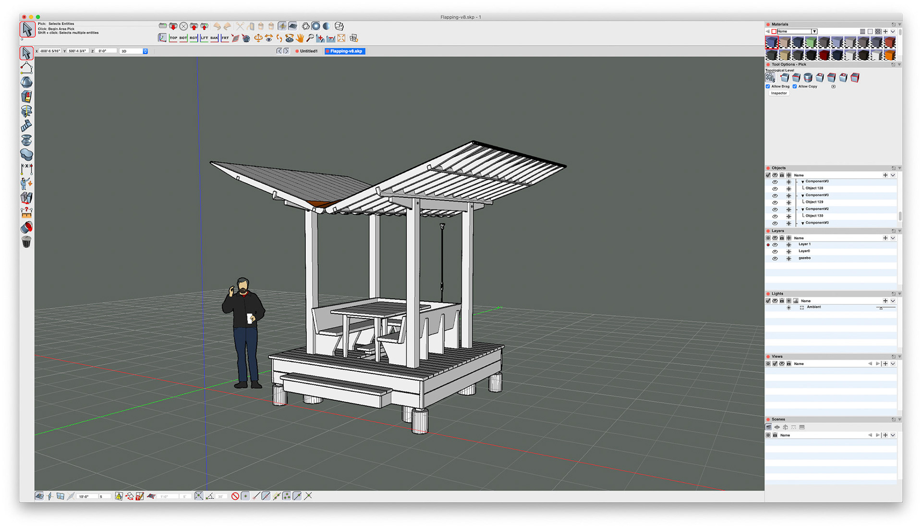Click the Inspector button
Screen dimensions: 922x528
779,93
